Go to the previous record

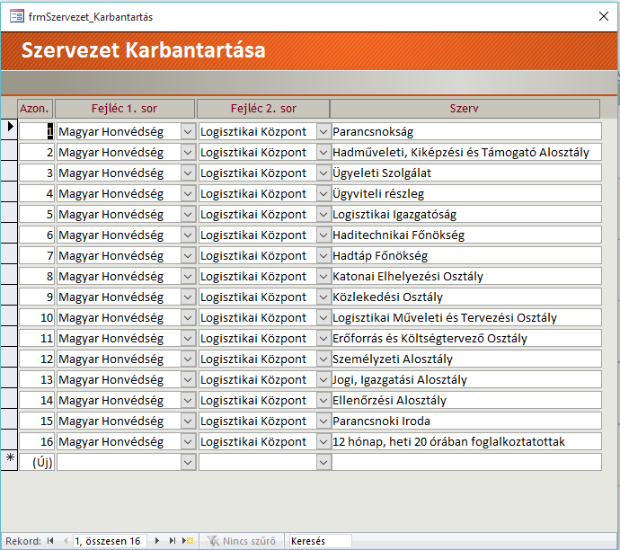click(64, 541)
